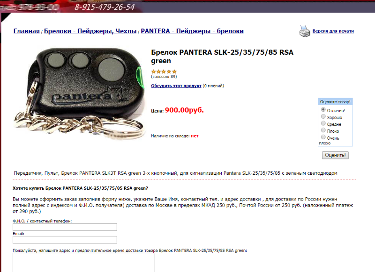375x272 pixels.
Task: Focus the Ф.И.О. / контактный телефон field
Action: (65, 227)
